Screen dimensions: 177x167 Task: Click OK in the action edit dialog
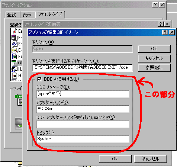pyautogui.click(x=154, y=49)
